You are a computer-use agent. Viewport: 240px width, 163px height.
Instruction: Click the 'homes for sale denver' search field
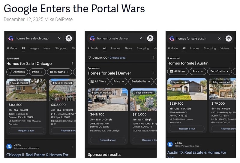click(x=113, y=38)
